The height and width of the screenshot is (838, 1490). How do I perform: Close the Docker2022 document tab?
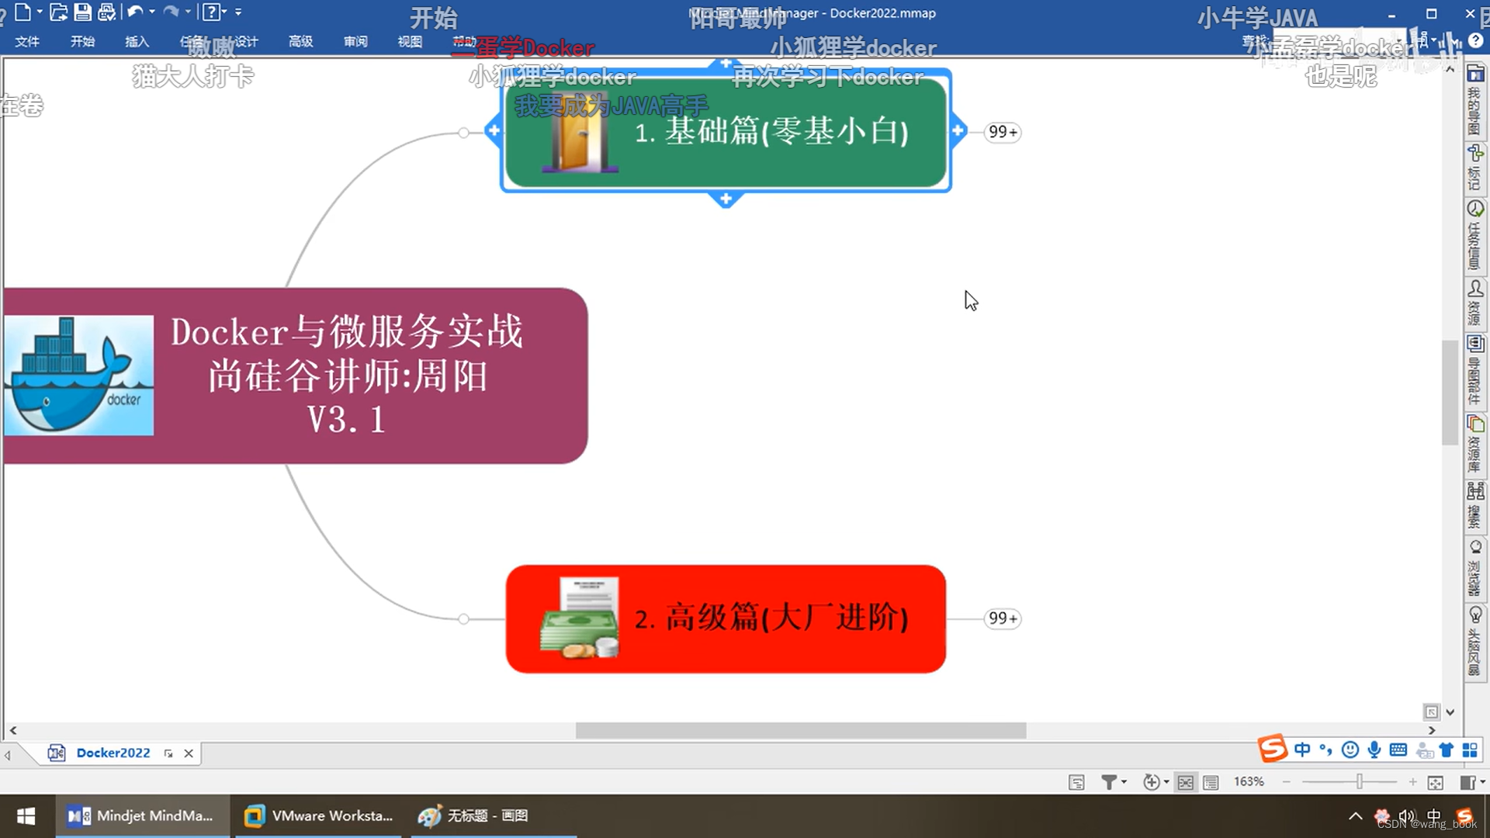point(189,753)
